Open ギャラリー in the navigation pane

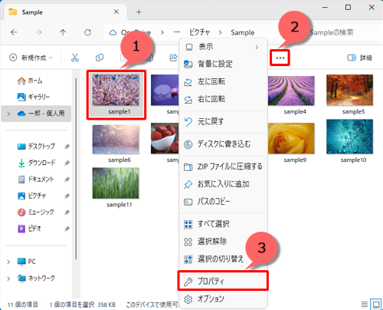pos(34,97)
